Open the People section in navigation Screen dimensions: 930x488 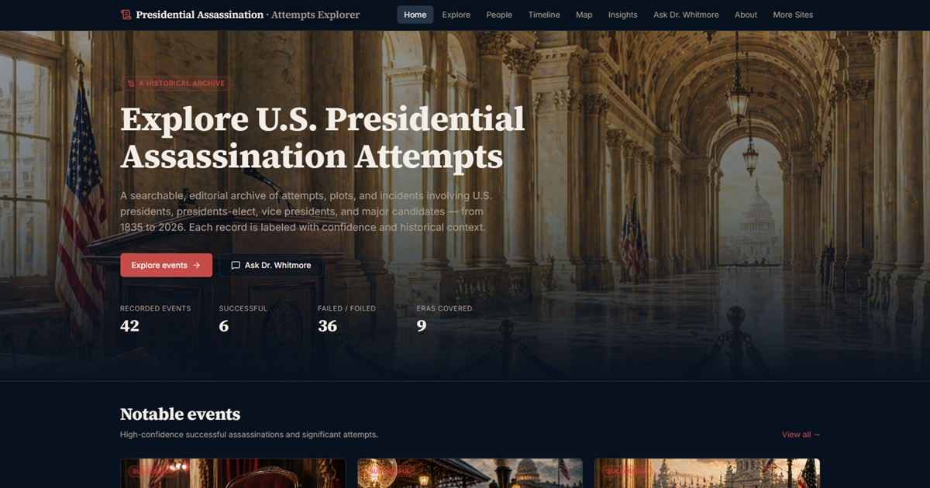pos(499,15)
